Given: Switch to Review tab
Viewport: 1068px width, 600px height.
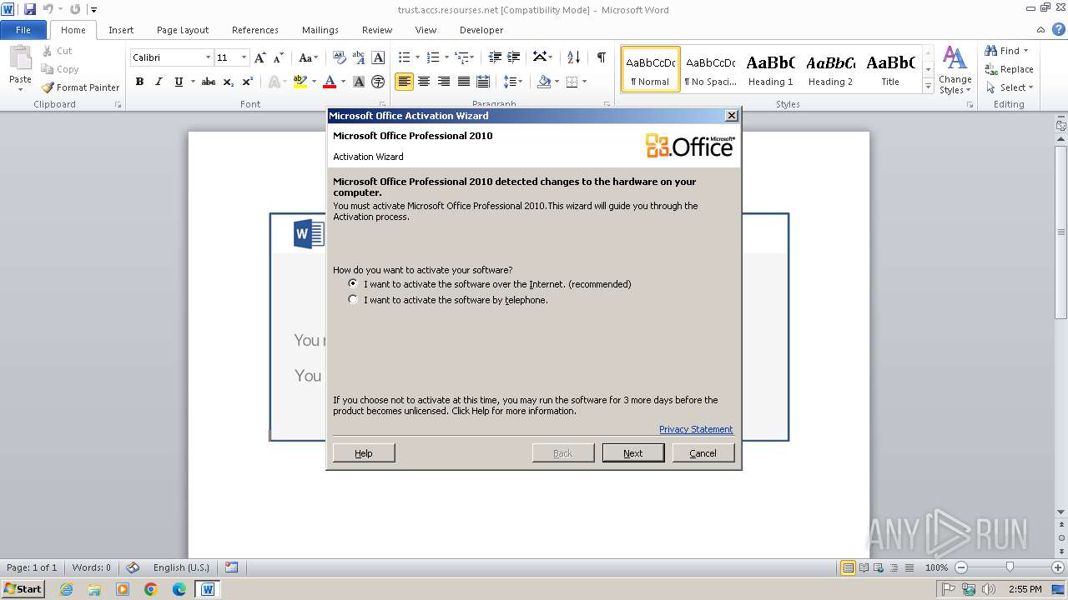Looking at the screenshot, I should pyautogui.click(x=377, y=30).
